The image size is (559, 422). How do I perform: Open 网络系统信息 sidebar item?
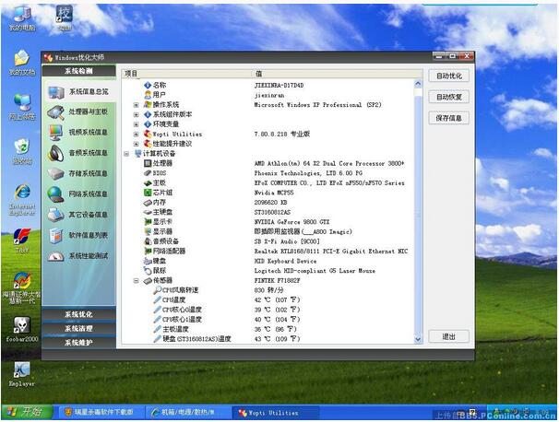[78, 194]
